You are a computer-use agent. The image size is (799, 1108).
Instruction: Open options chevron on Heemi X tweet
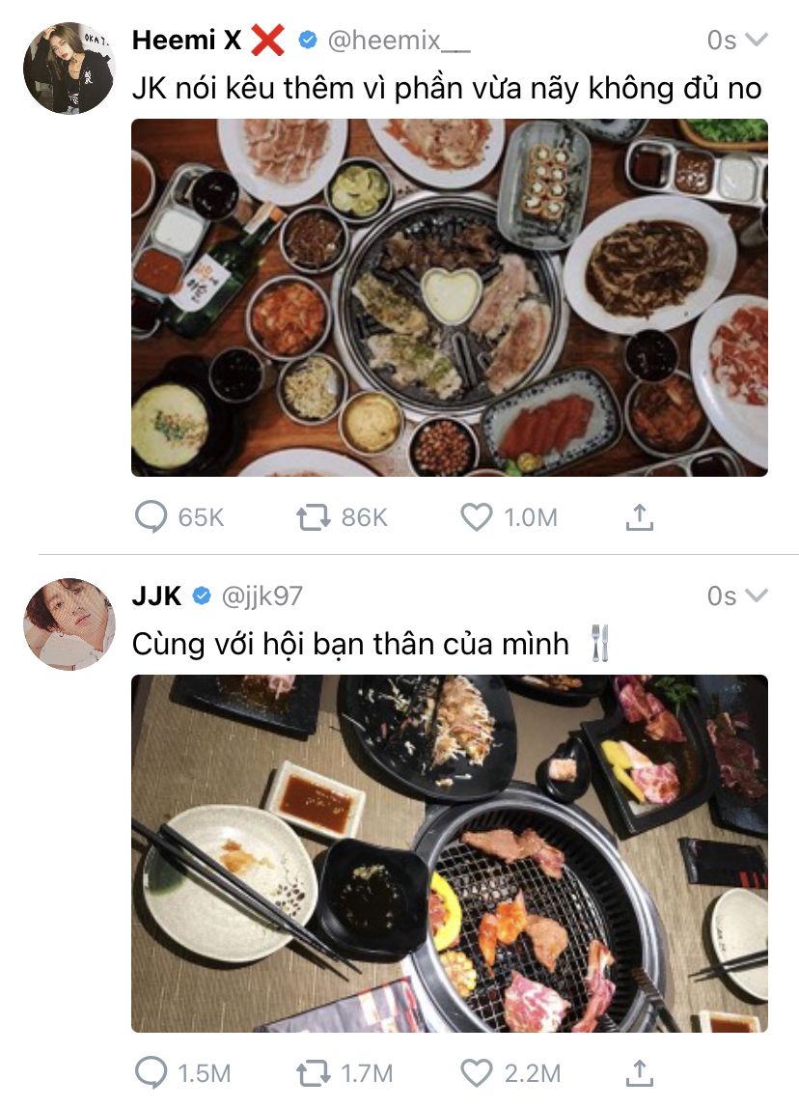[x=756, y=40]
